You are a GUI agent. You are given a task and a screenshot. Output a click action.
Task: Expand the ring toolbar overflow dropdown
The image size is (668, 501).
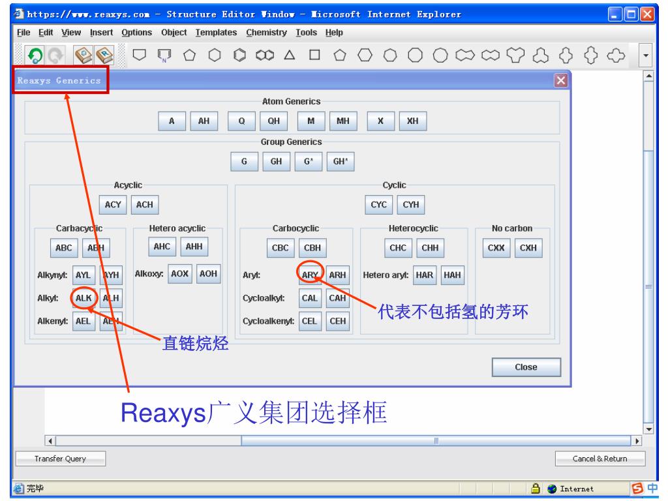pos(646,55)
